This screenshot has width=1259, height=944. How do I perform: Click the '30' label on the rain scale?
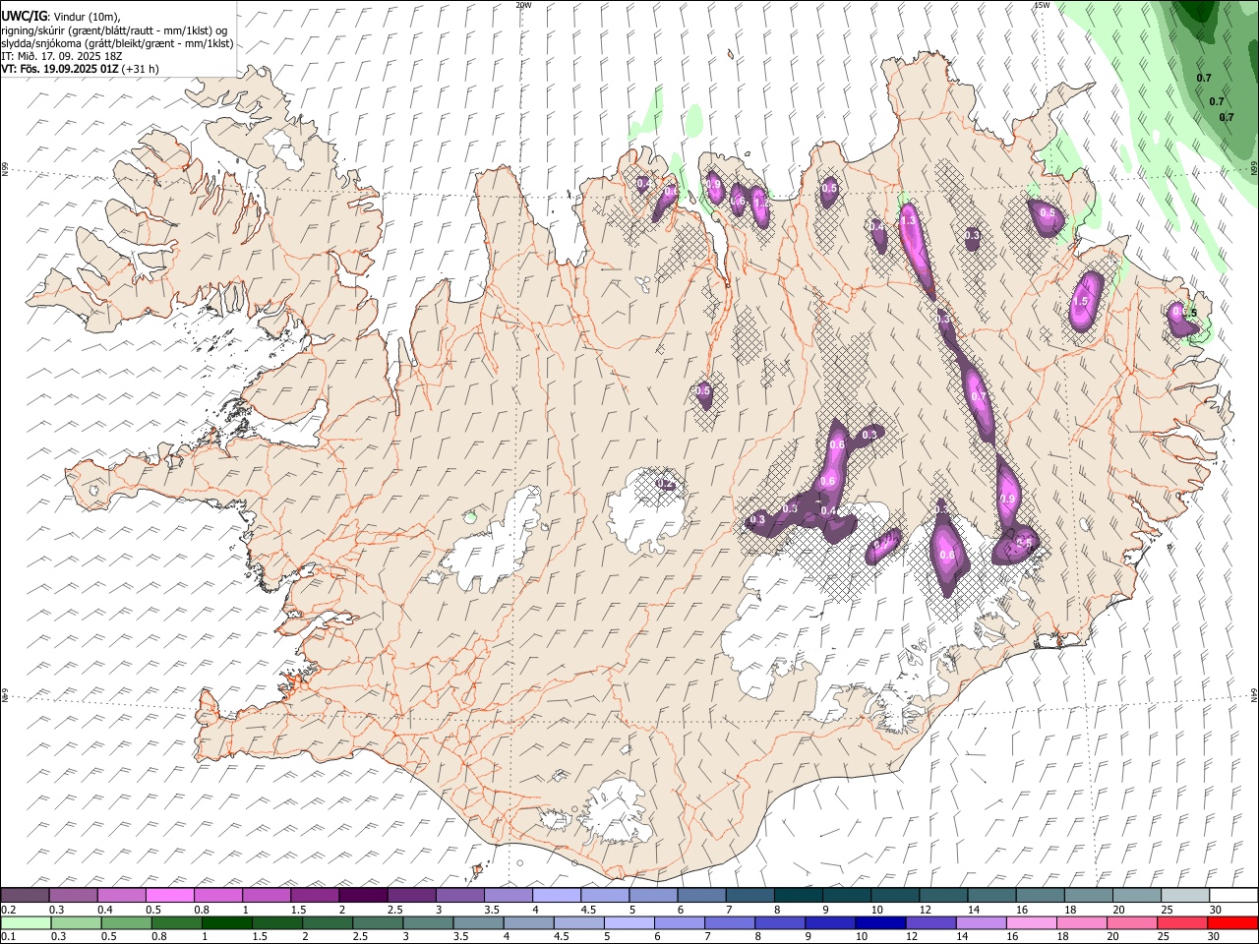pyautogui.click(x=1216, y=937)
